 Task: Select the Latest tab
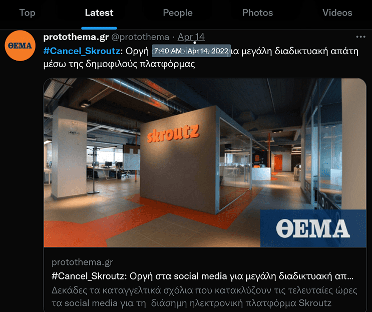point(99,13)
